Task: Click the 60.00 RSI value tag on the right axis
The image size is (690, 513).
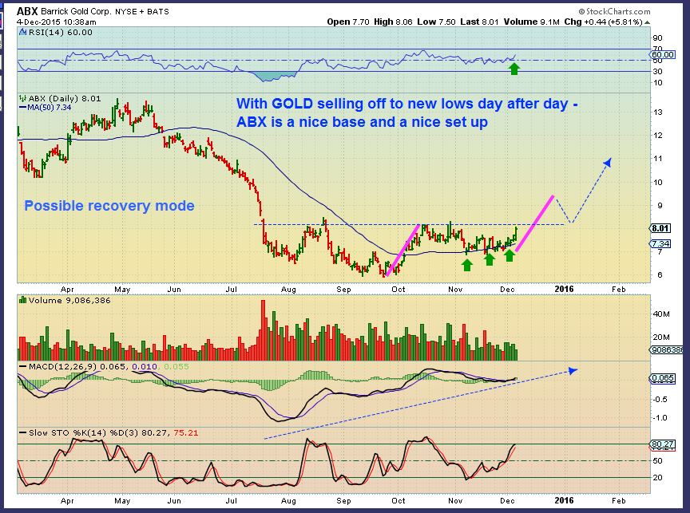Action: click(x=662, y=54)
